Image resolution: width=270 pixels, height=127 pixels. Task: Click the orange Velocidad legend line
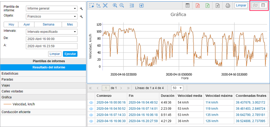click(x=7, y=104)
